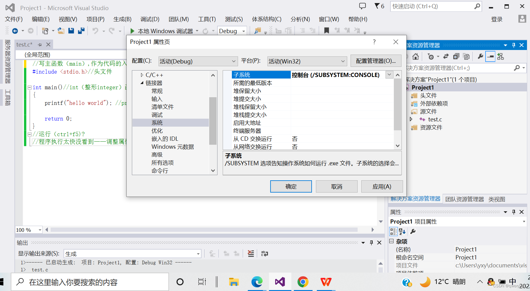The width and height of the screenshot is (530, 291).
Task: Save test.c with the single floppy-disk icon
Action: pyautogui.click(x=71, y=31)
